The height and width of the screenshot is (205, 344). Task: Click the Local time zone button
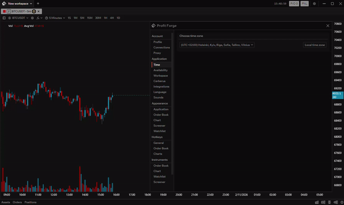[315, 45]
